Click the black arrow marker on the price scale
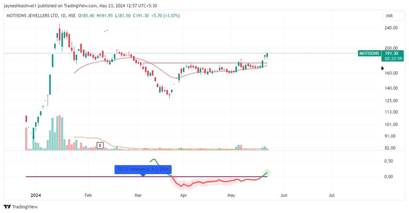The image size is (409, 213). pos(382,68)
